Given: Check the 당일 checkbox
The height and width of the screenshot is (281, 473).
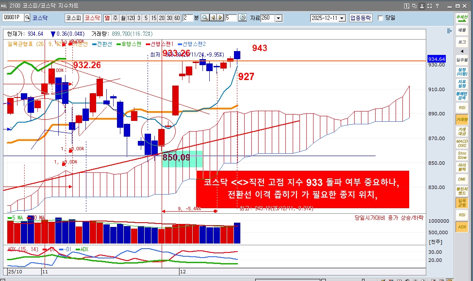Looking at the screenshot, I should click(380, 18).
